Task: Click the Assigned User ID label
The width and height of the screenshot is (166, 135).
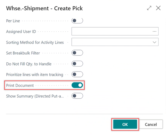Action: 21,32
